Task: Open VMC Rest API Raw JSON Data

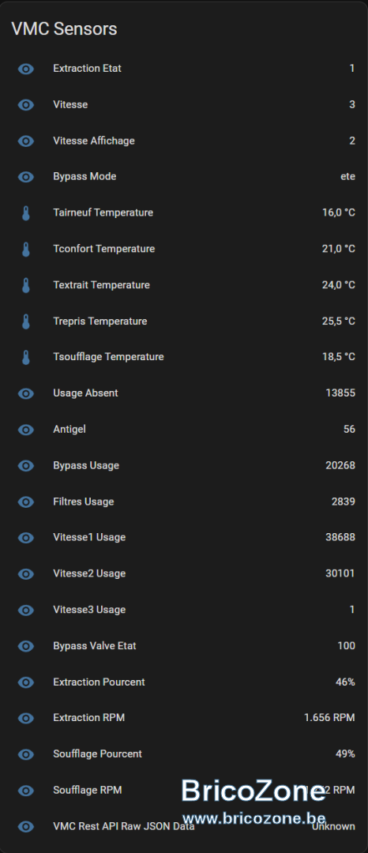Action: click(184, 826)
